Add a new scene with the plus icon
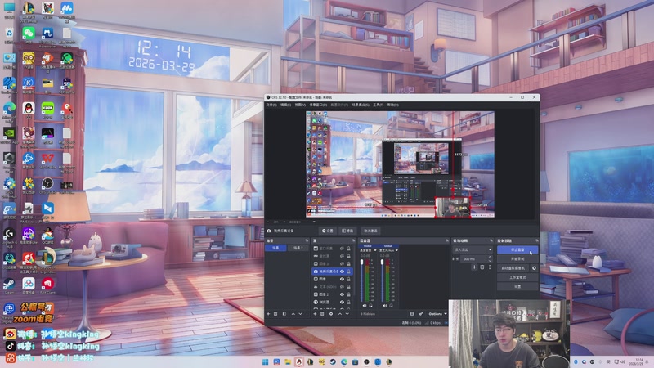 coord(268,314)
